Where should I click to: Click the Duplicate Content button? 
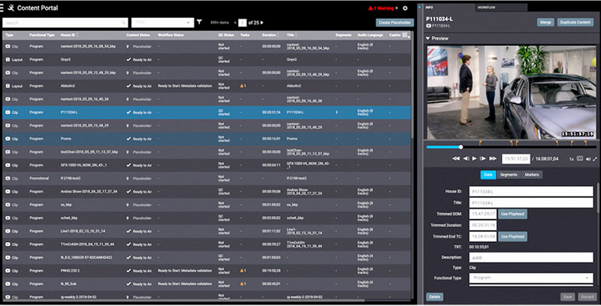coord(576,22)
